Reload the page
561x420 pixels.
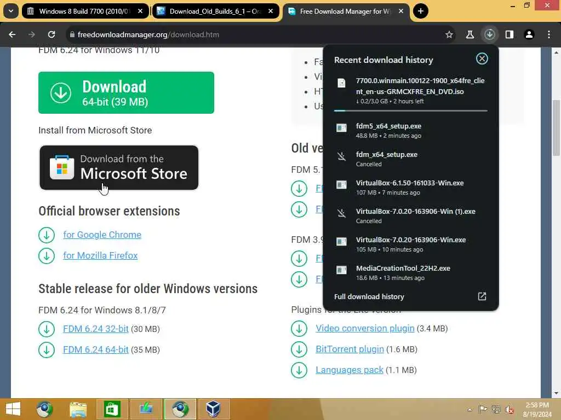pyautogui.click(x=51, y=34)
